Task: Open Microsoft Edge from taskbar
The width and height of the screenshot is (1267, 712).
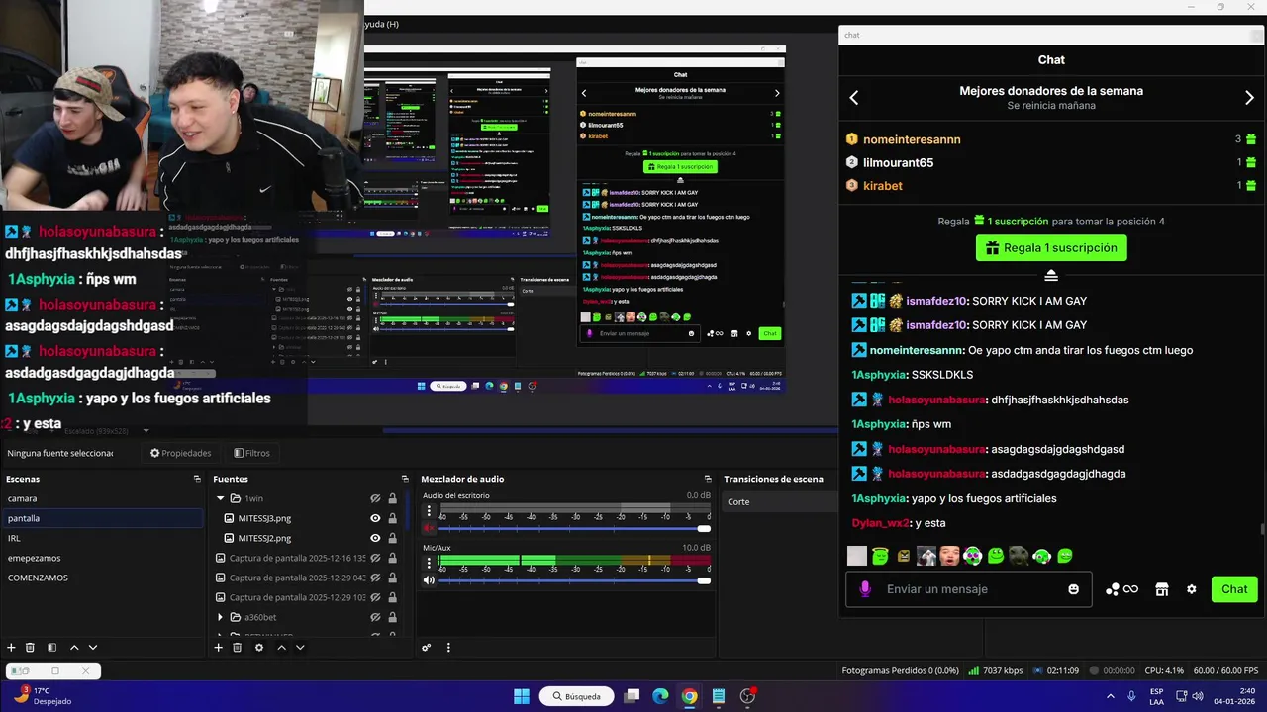Action: [x=660, y=696]
